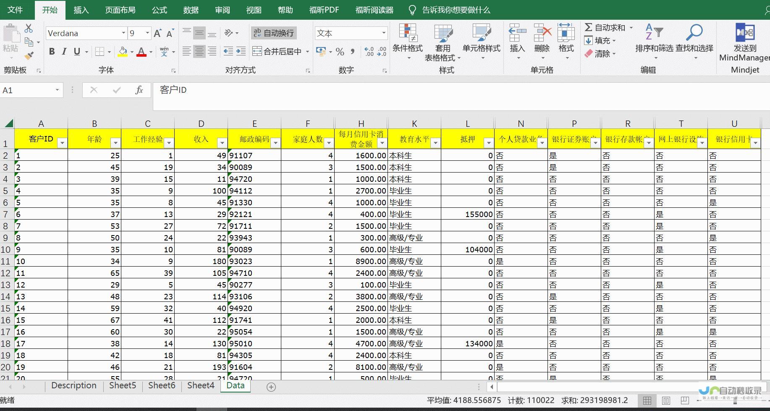Click the 插入 insert cells button
The height and width of the screenshot is (411, 770).
[x=517, y=41]
